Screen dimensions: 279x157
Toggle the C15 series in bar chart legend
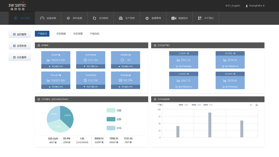coord(208,105)
